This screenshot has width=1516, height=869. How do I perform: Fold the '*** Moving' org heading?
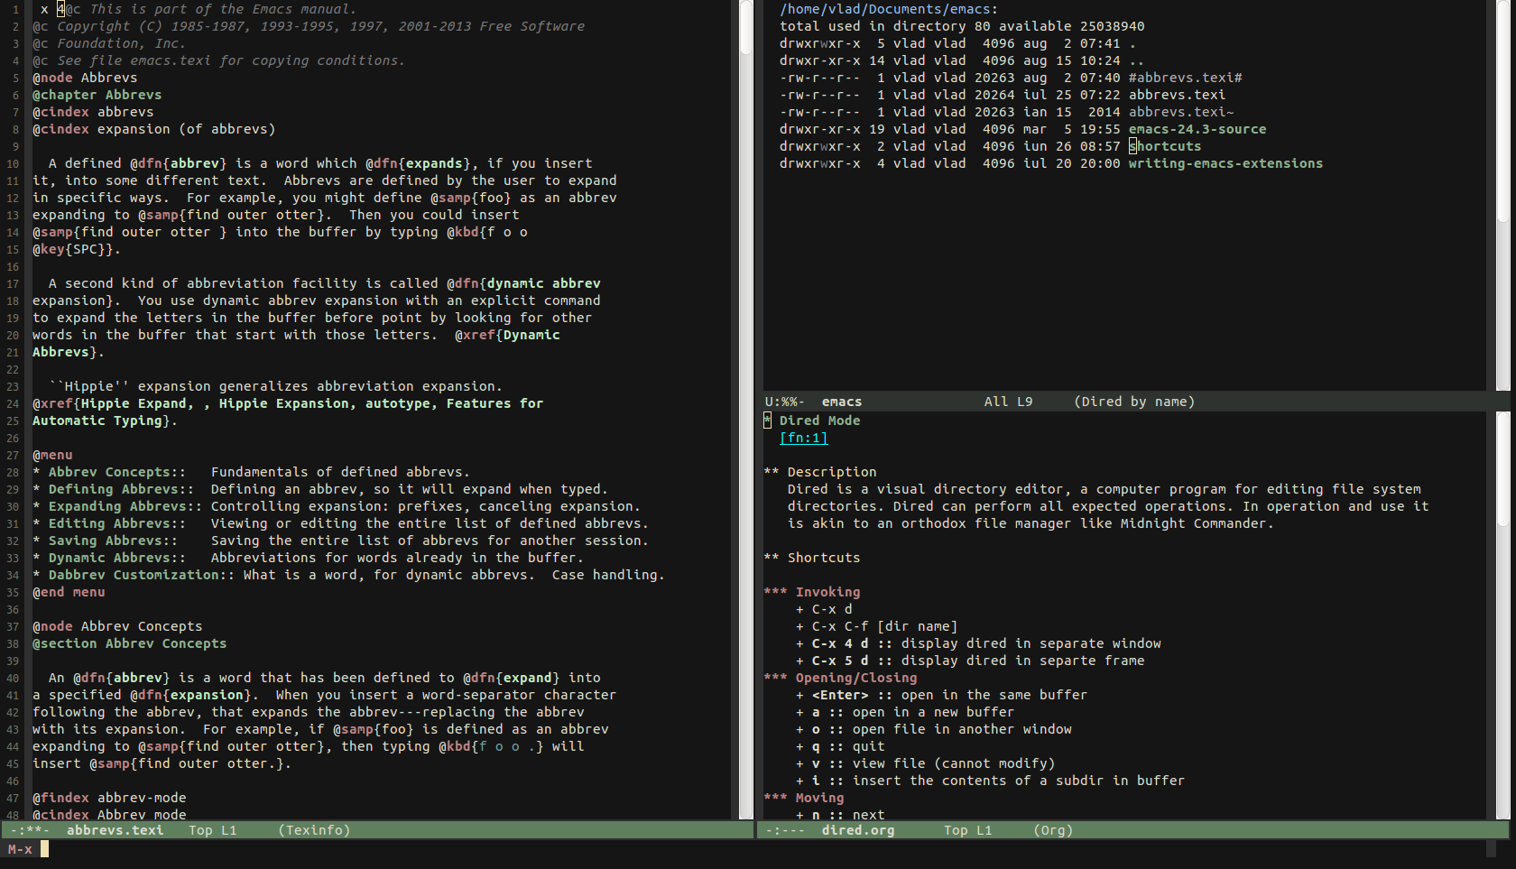(804, 798)
